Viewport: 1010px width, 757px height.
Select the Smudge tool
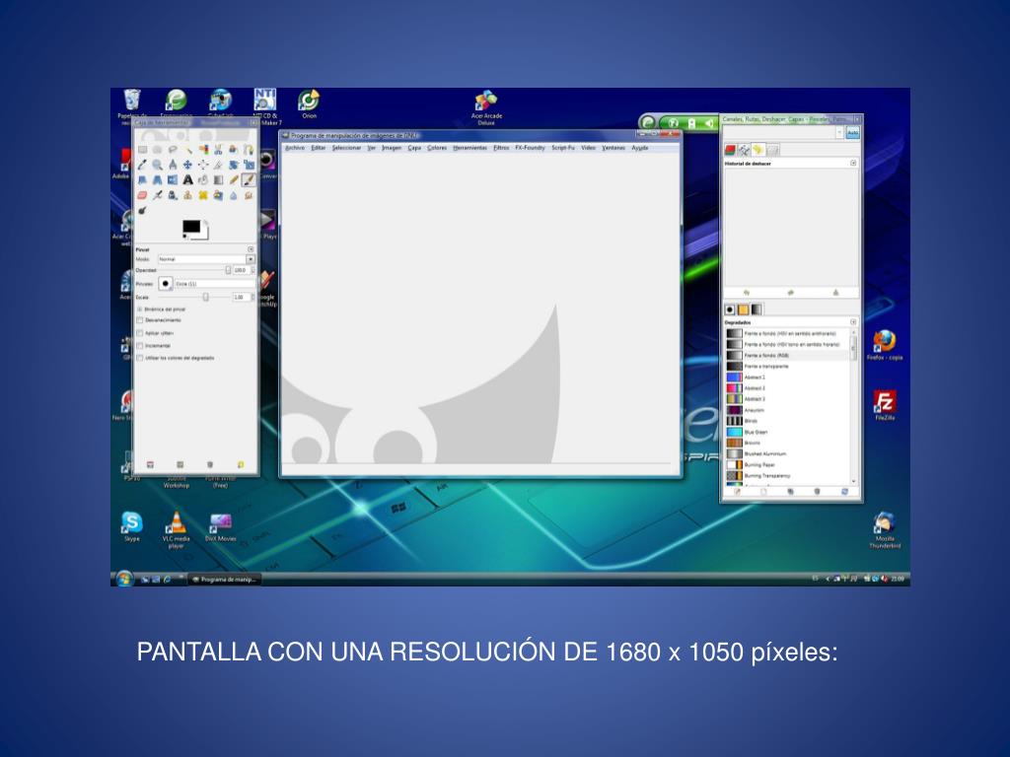click(x=249, y=195)
